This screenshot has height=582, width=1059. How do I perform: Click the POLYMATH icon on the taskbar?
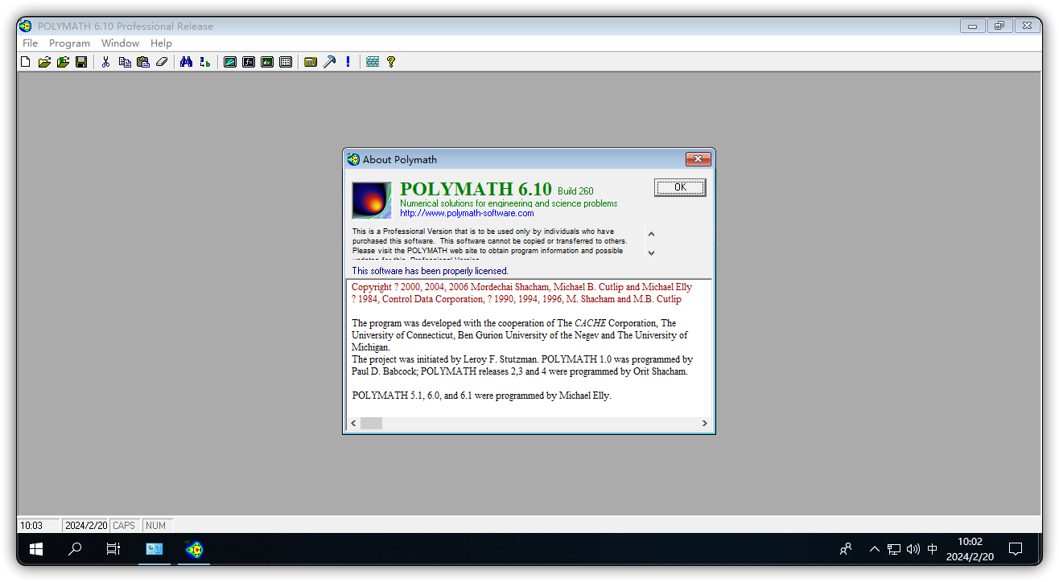pos(193,550)
